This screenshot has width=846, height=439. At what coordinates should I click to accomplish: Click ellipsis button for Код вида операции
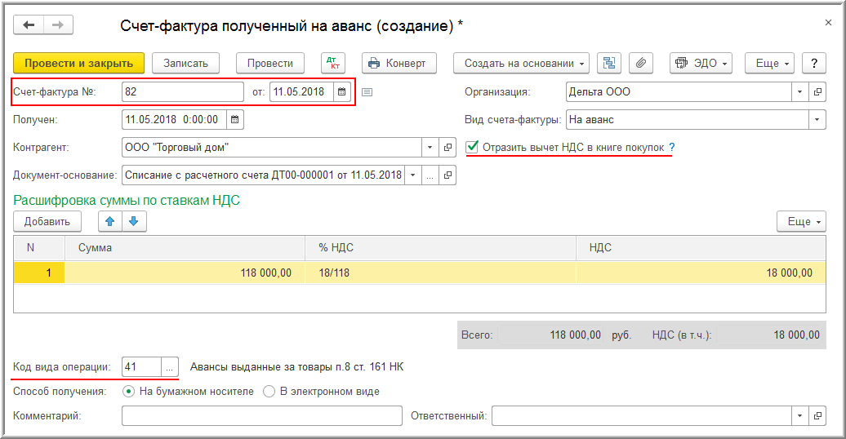tap(169, 366)
